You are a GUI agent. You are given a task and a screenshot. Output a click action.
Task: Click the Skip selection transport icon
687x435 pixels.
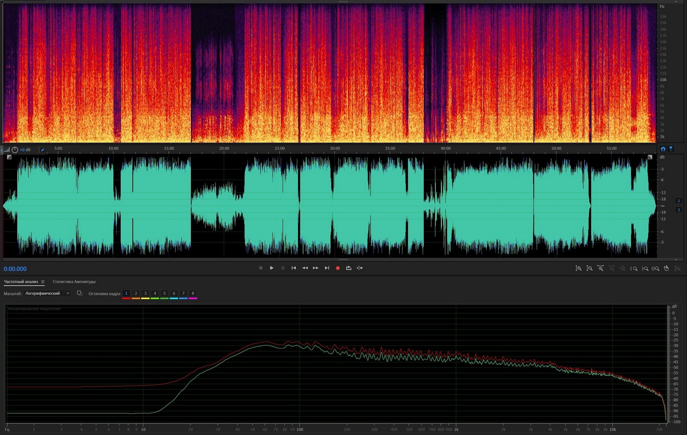tap(360, 268)
